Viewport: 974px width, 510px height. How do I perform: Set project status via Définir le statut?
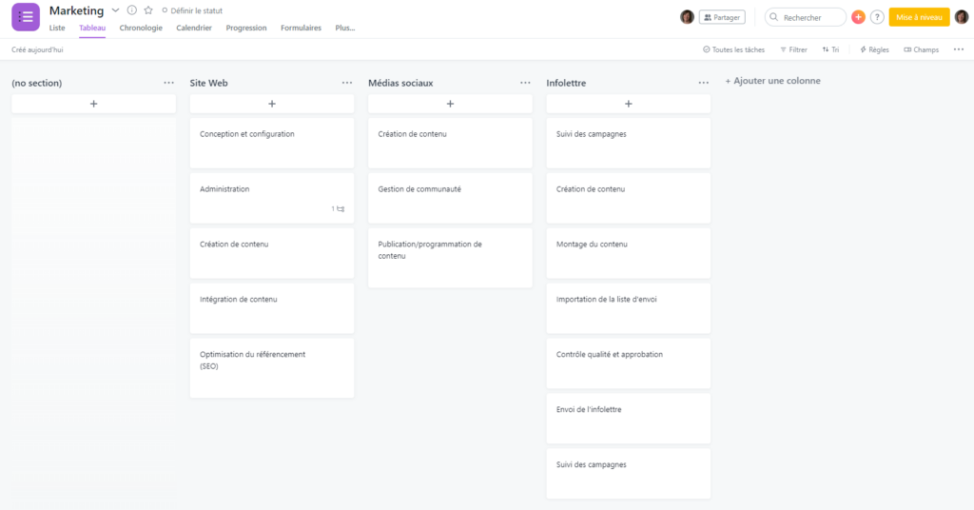tap(192, 10)
